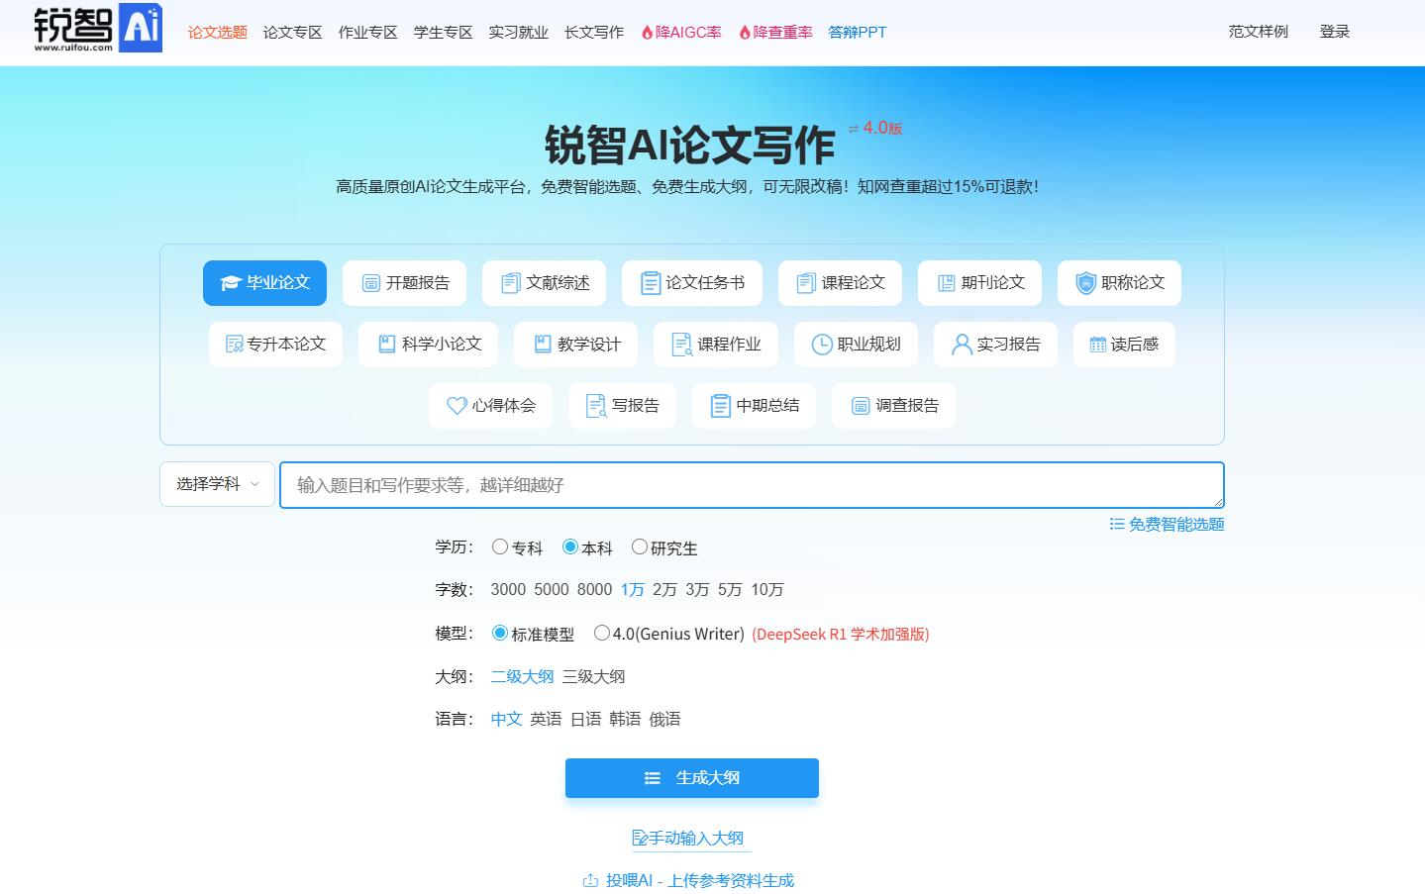
Task: Open the 论文选题 nav item
Action: [x=218, y=33]
